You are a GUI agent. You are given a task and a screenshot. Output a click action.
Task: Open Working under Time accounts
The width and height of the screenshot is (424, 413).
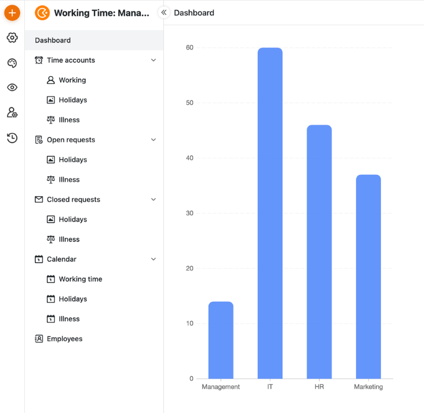click(x=72, y=80)
